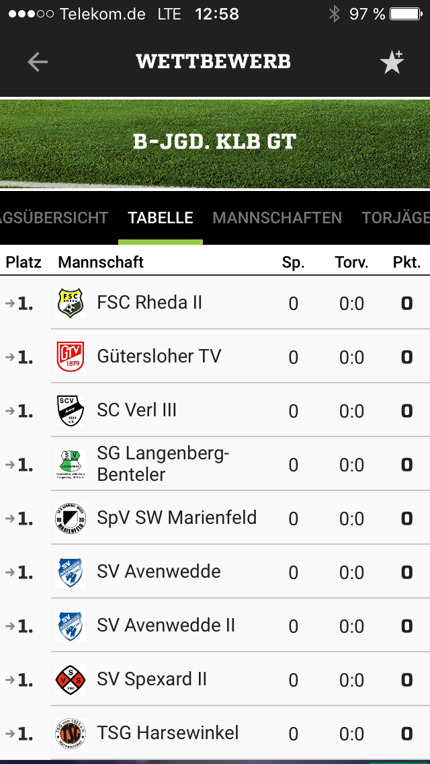Screen dimensions: 430x764
Task: Tap the SC Verl III club crest
Action: (70, 411)
